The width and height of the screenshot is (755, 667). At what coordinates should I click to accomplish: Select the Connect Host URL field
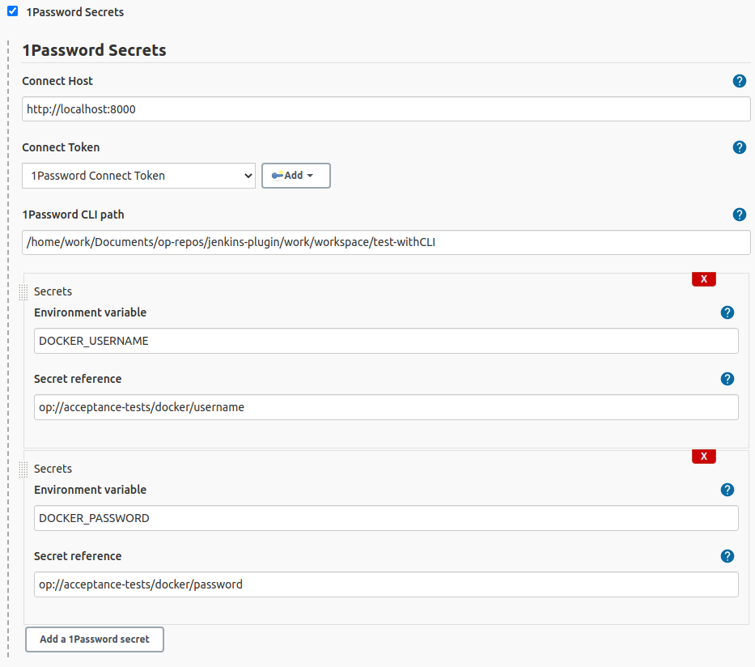385,108
